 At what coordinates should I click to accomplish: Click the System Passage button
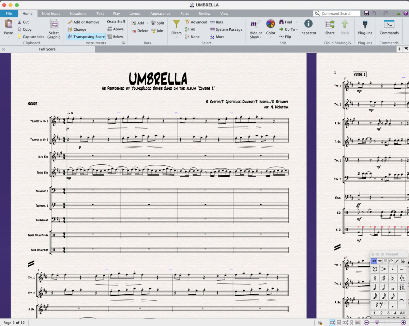coord(226,29)
